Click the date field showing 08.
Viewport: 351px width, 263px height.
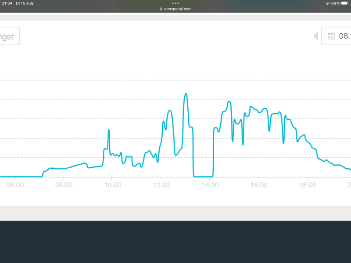(x=336, y=36)
